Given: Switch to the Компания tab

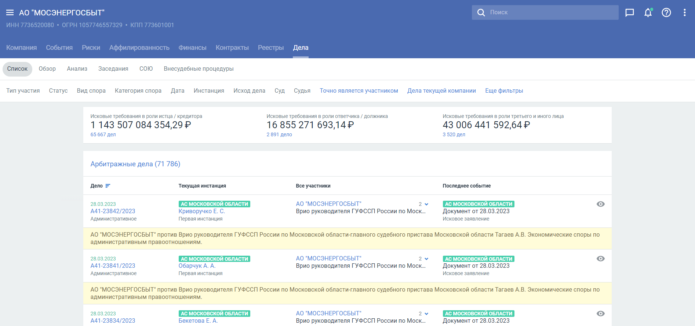Looking at the screenshot, I should [x=22, y=48].
